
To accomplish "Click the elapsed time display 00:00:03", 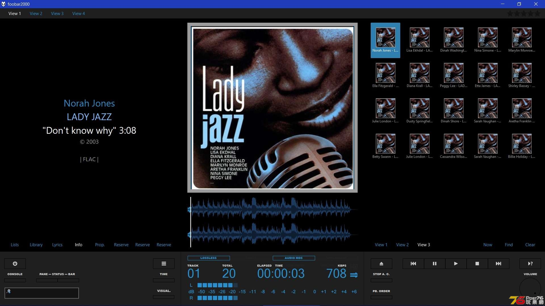I will [281, 273].
